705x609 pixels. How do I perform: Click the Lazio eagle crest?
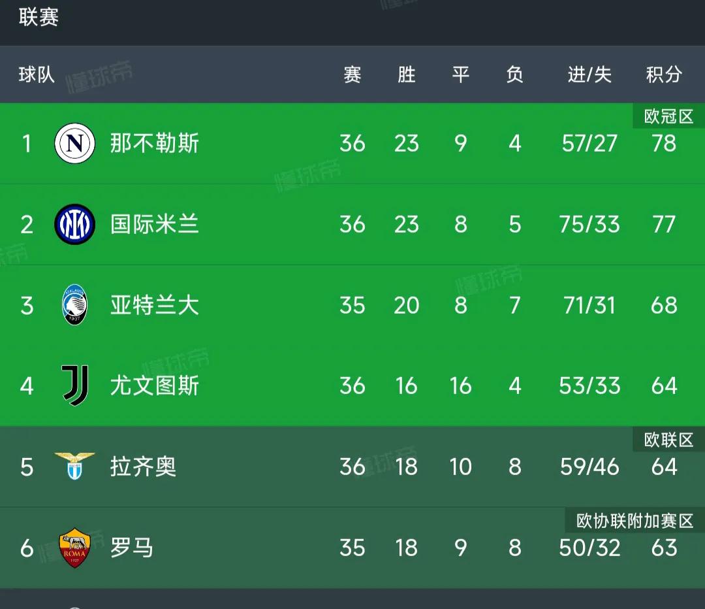pyautogui.click(x=74, y=467)
